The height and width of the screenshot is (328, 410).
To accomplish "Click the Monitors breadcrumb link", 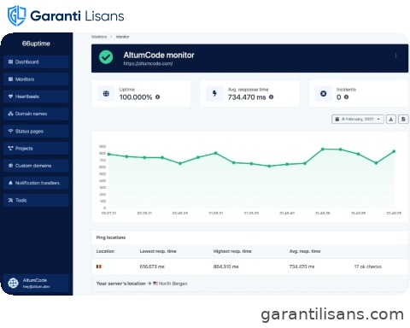I will [99, 37].
